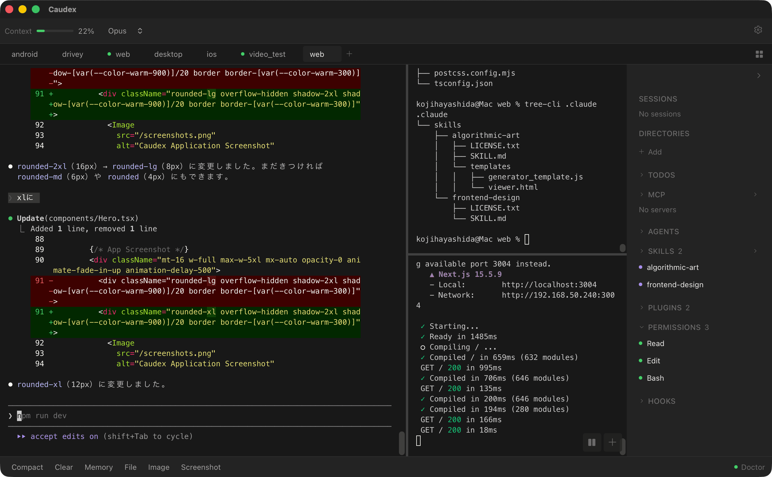Select the android project tab
The height and width of the screenshot is (477, 772).
tap(25, 54)
